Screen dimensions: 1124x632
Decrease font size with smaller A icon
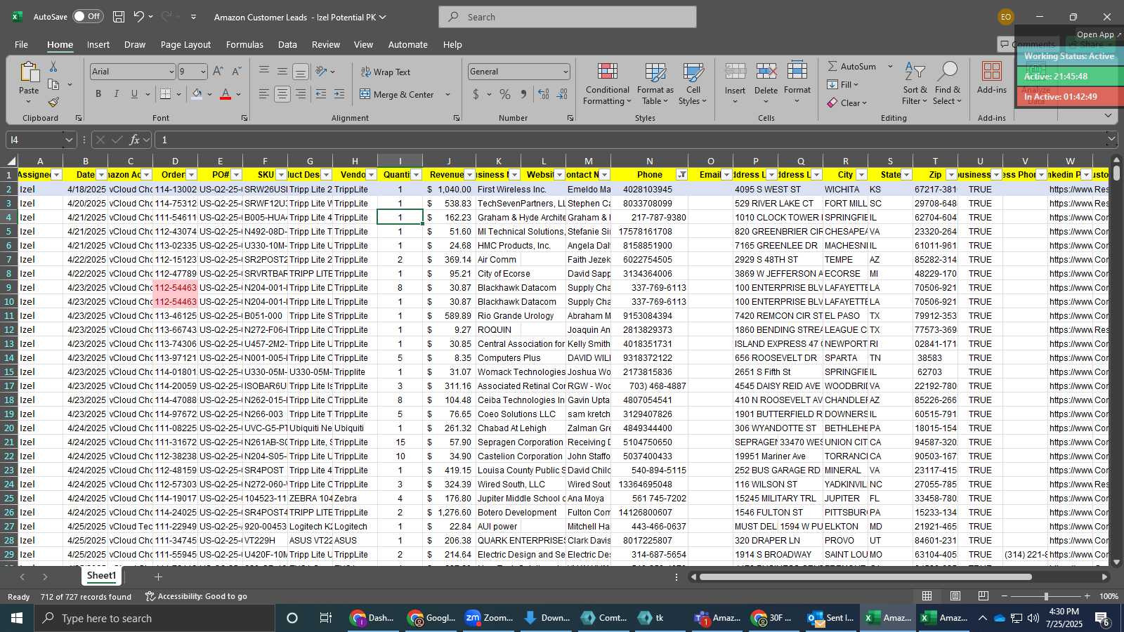click(236, 72)
